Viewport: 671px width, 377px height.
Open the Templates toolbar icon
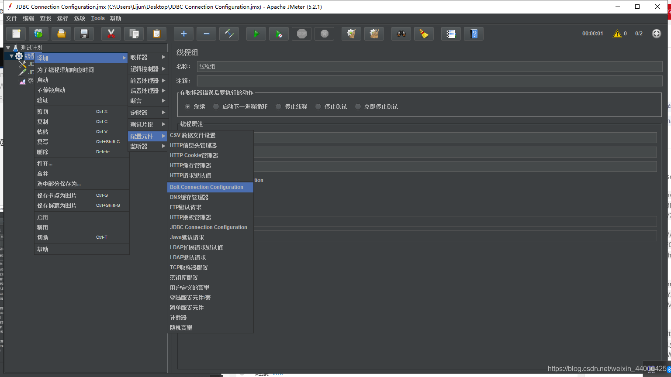pyautogui.click(x=39, y=34)
